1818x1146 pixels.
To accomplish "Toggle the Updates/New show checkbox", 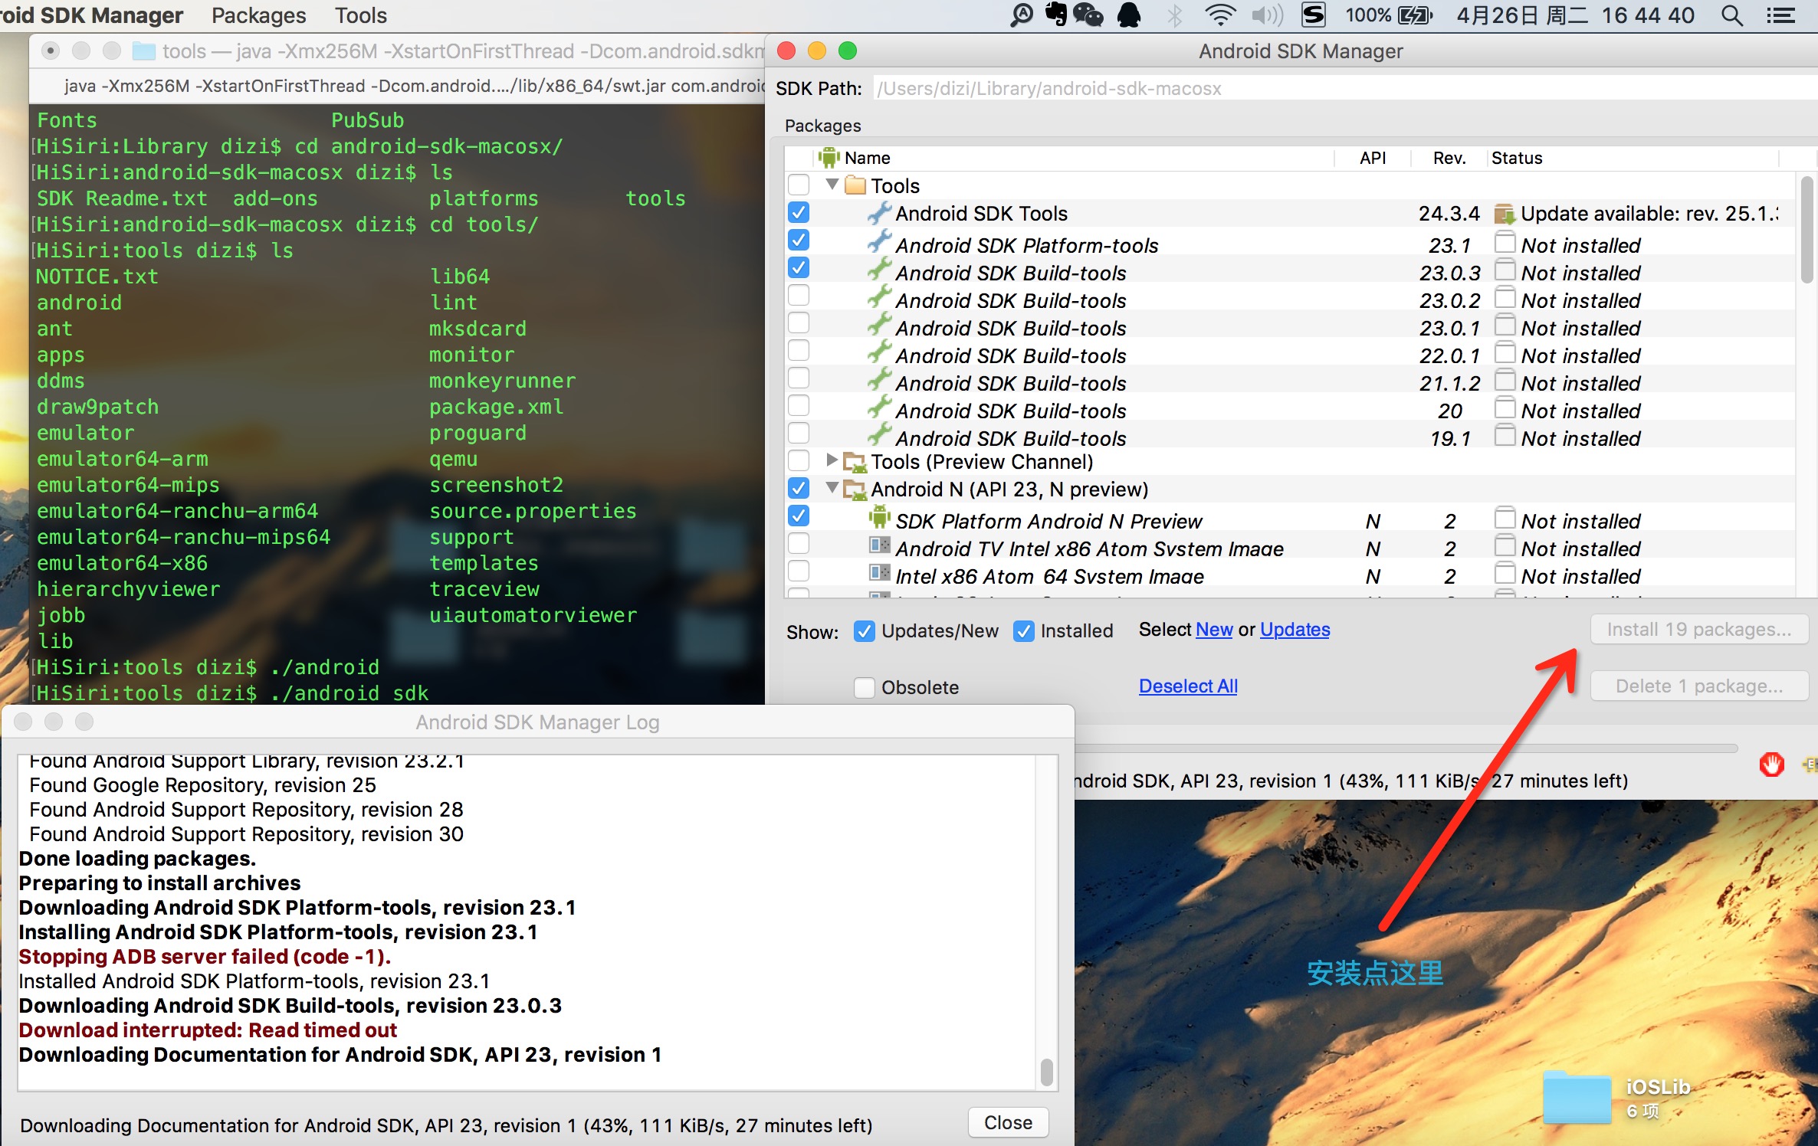I will click(x=864, y=631).
